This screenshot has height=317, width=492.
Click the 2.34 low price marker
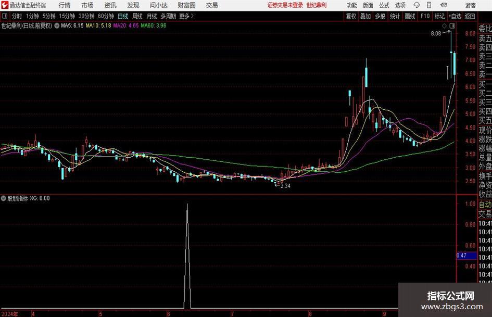[285, 186]
